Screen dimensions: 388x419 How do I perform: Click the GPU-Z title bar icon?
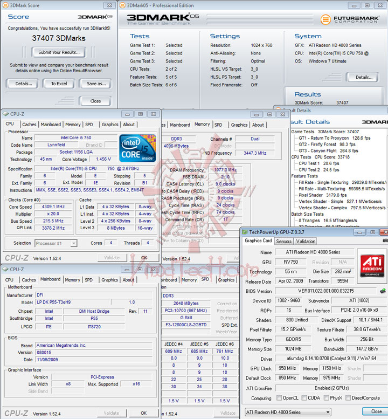(x=245, y=232)
